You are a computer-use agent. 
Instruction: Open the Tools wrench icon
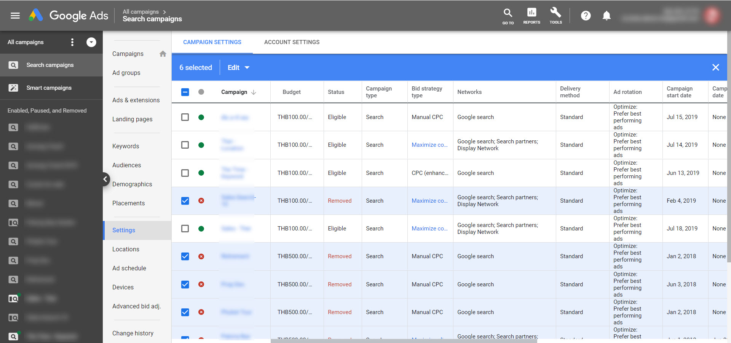tap(555, 15)
